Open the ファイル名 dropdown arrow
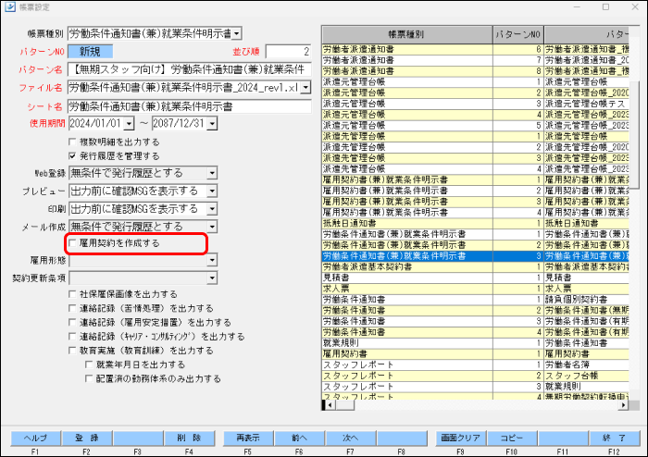 point(305,88)
